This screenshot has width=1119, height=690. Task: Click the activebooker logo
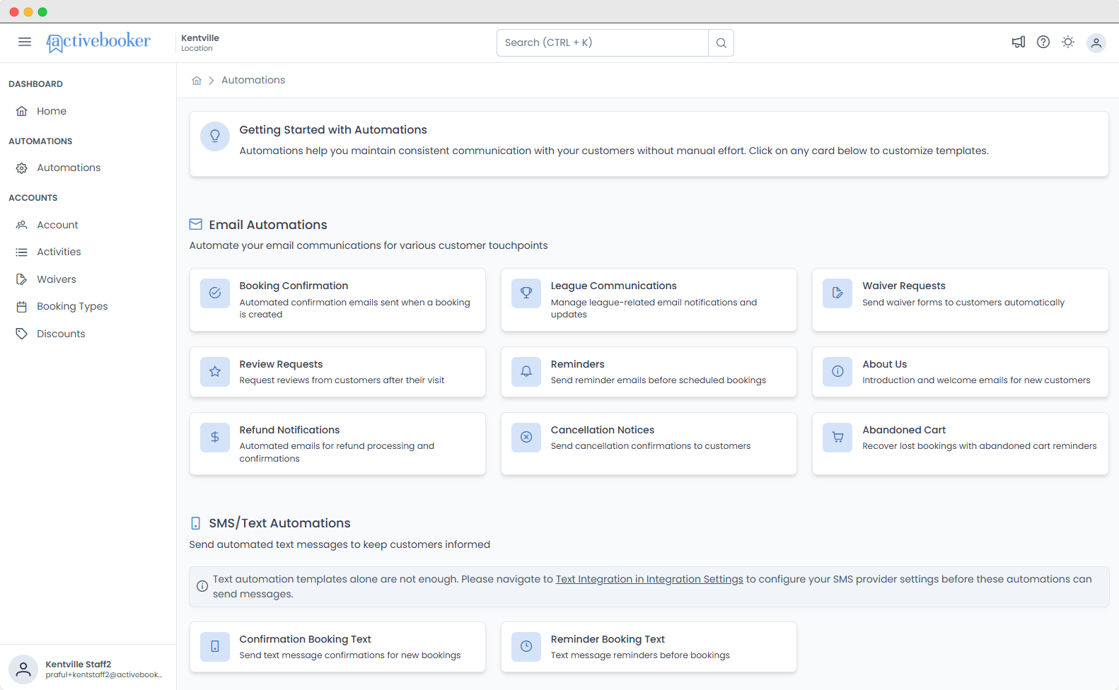(x=98, y=42)
